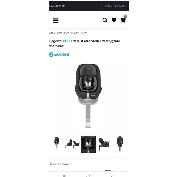
Task: Click the Maxi-Cosi brand logo
Action: 59,55
